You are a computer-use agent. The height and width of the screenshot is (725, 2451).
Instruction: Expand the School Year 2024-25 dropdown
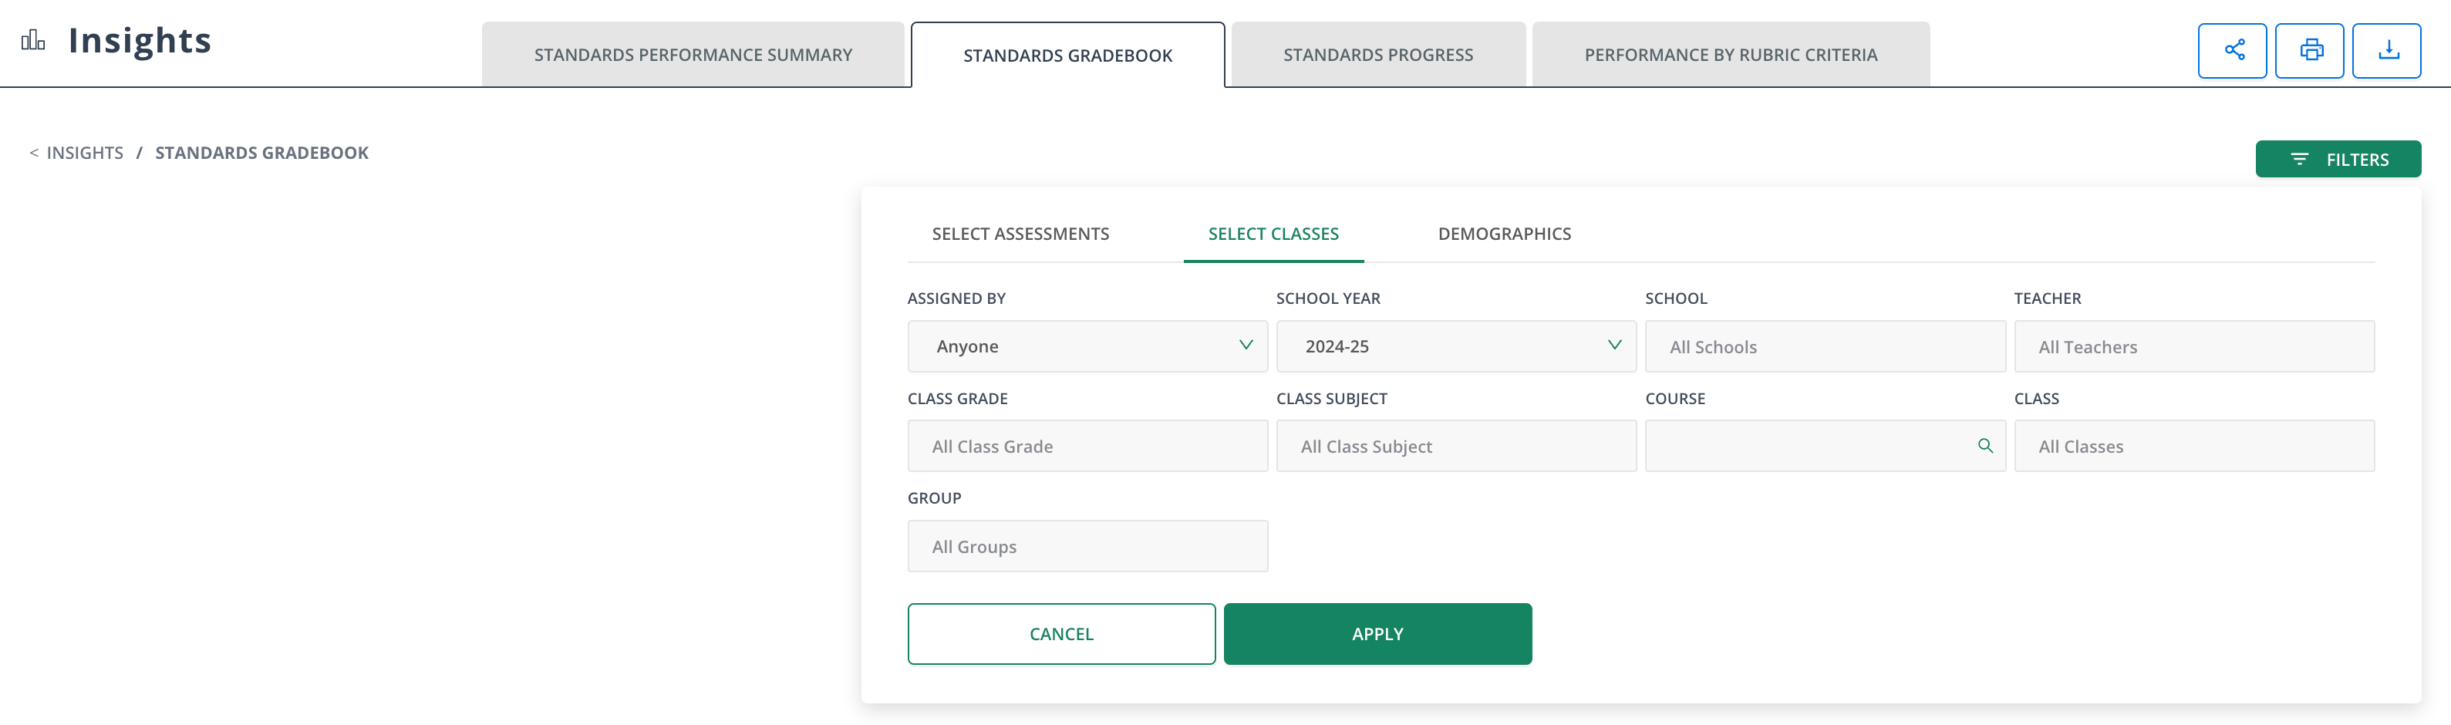click(x=1456, y=346)
